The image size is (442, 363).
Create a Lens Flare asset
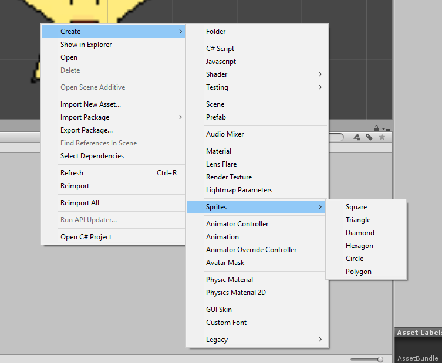coord(257,164)
